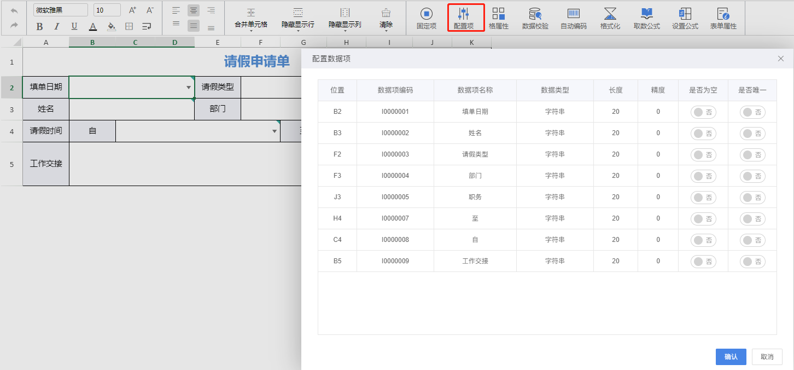Viewport: 794px width, 370px height.
Task: Pick the font color tool
Action: (x=93, y=26)
